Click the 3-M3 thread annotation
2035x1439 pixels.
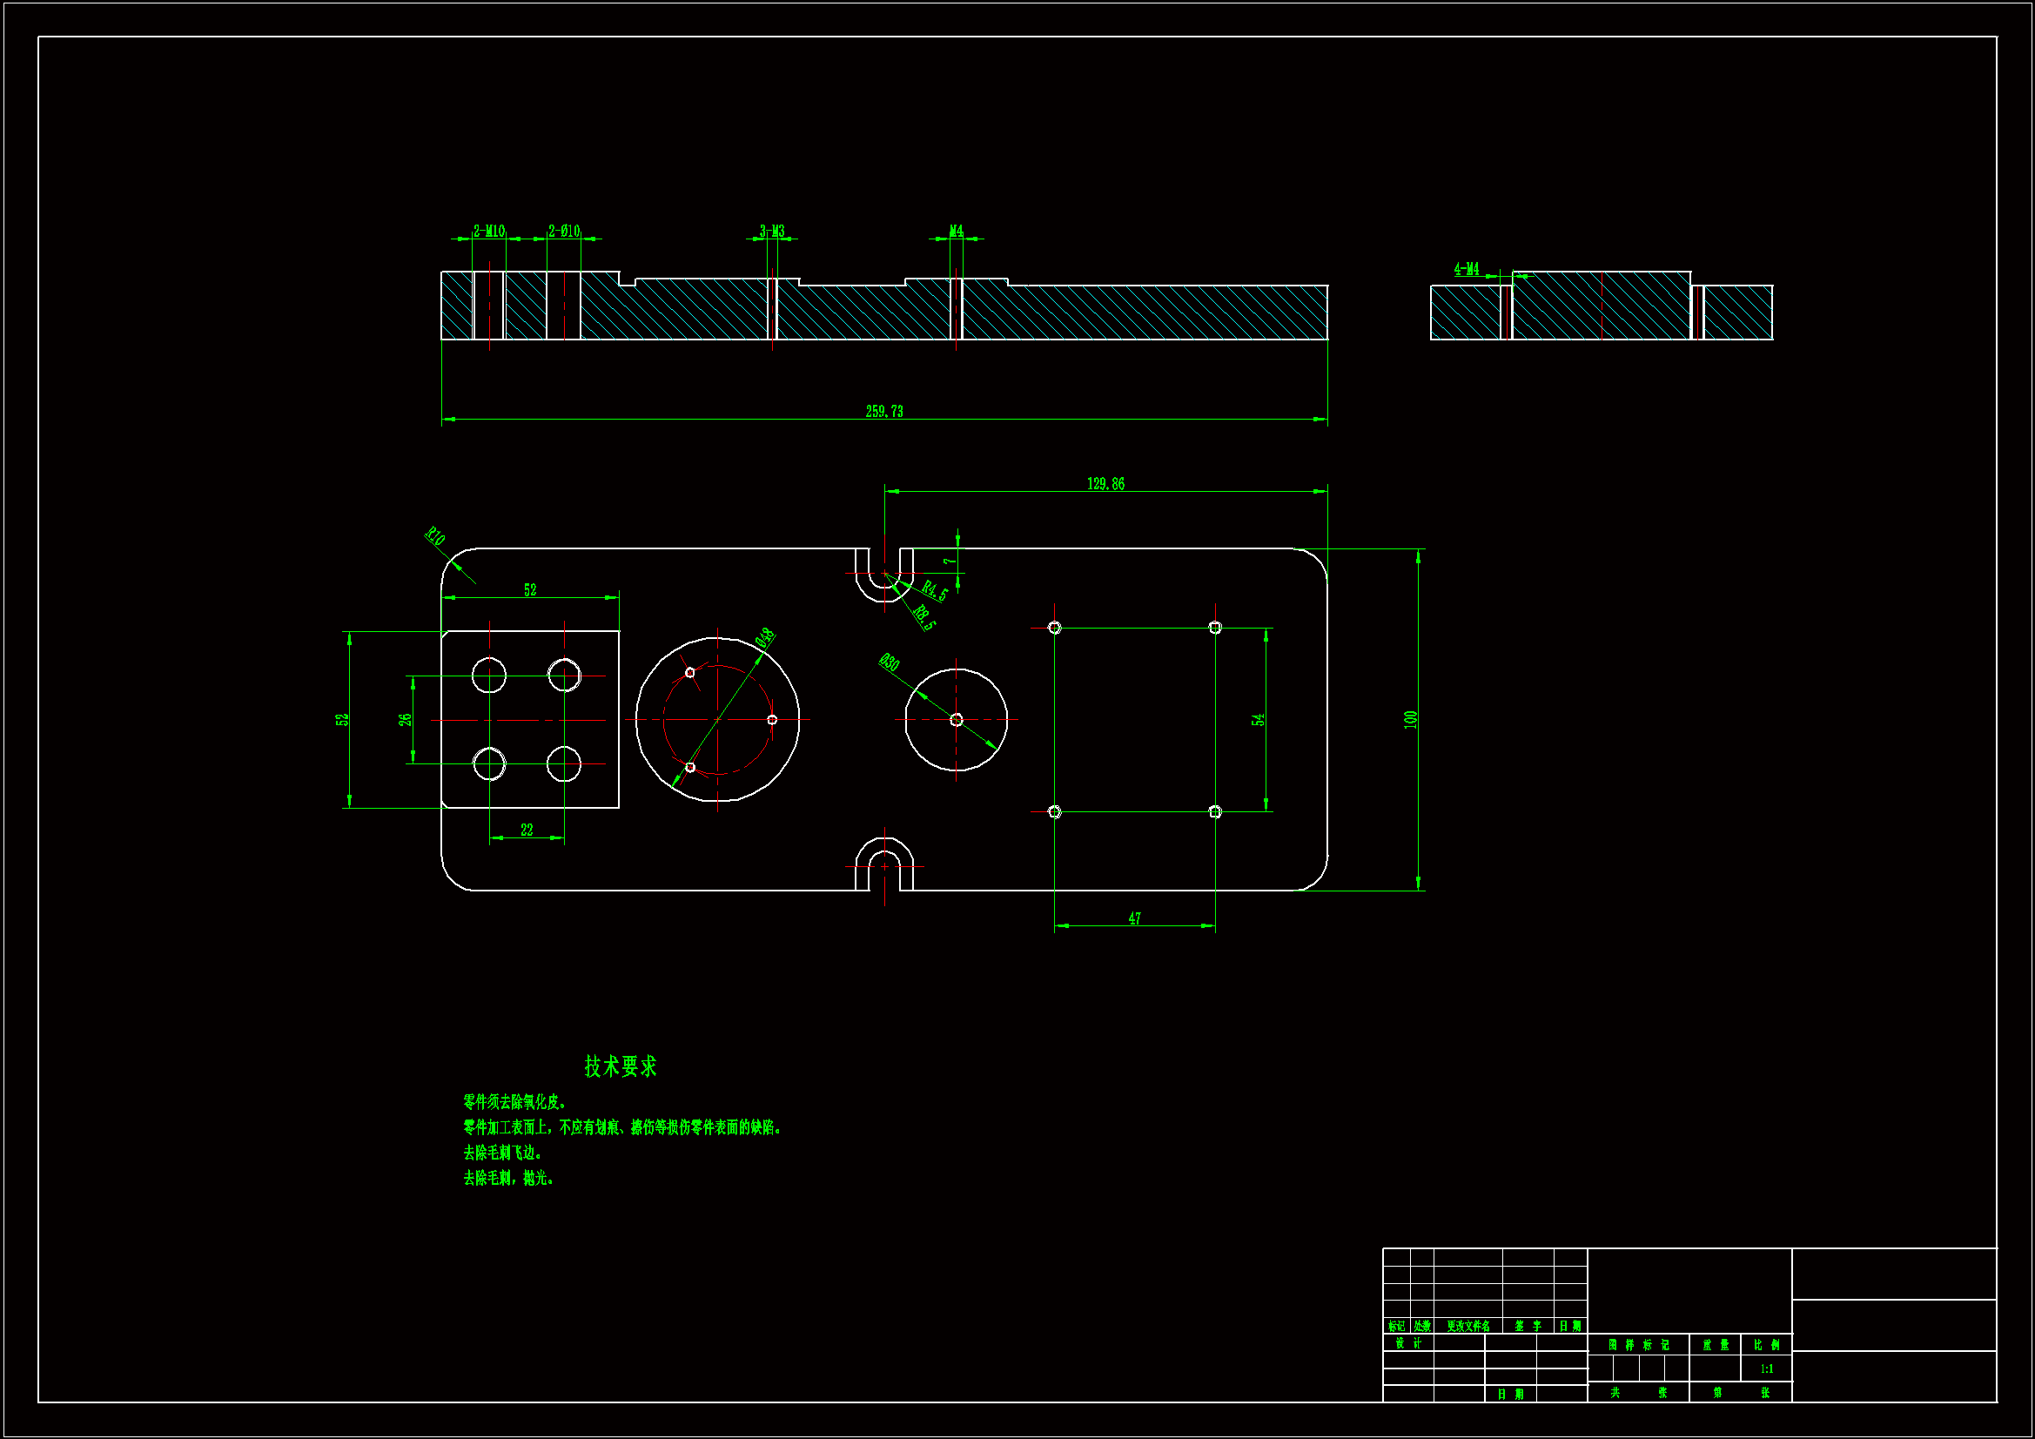(x=772, y=232)
